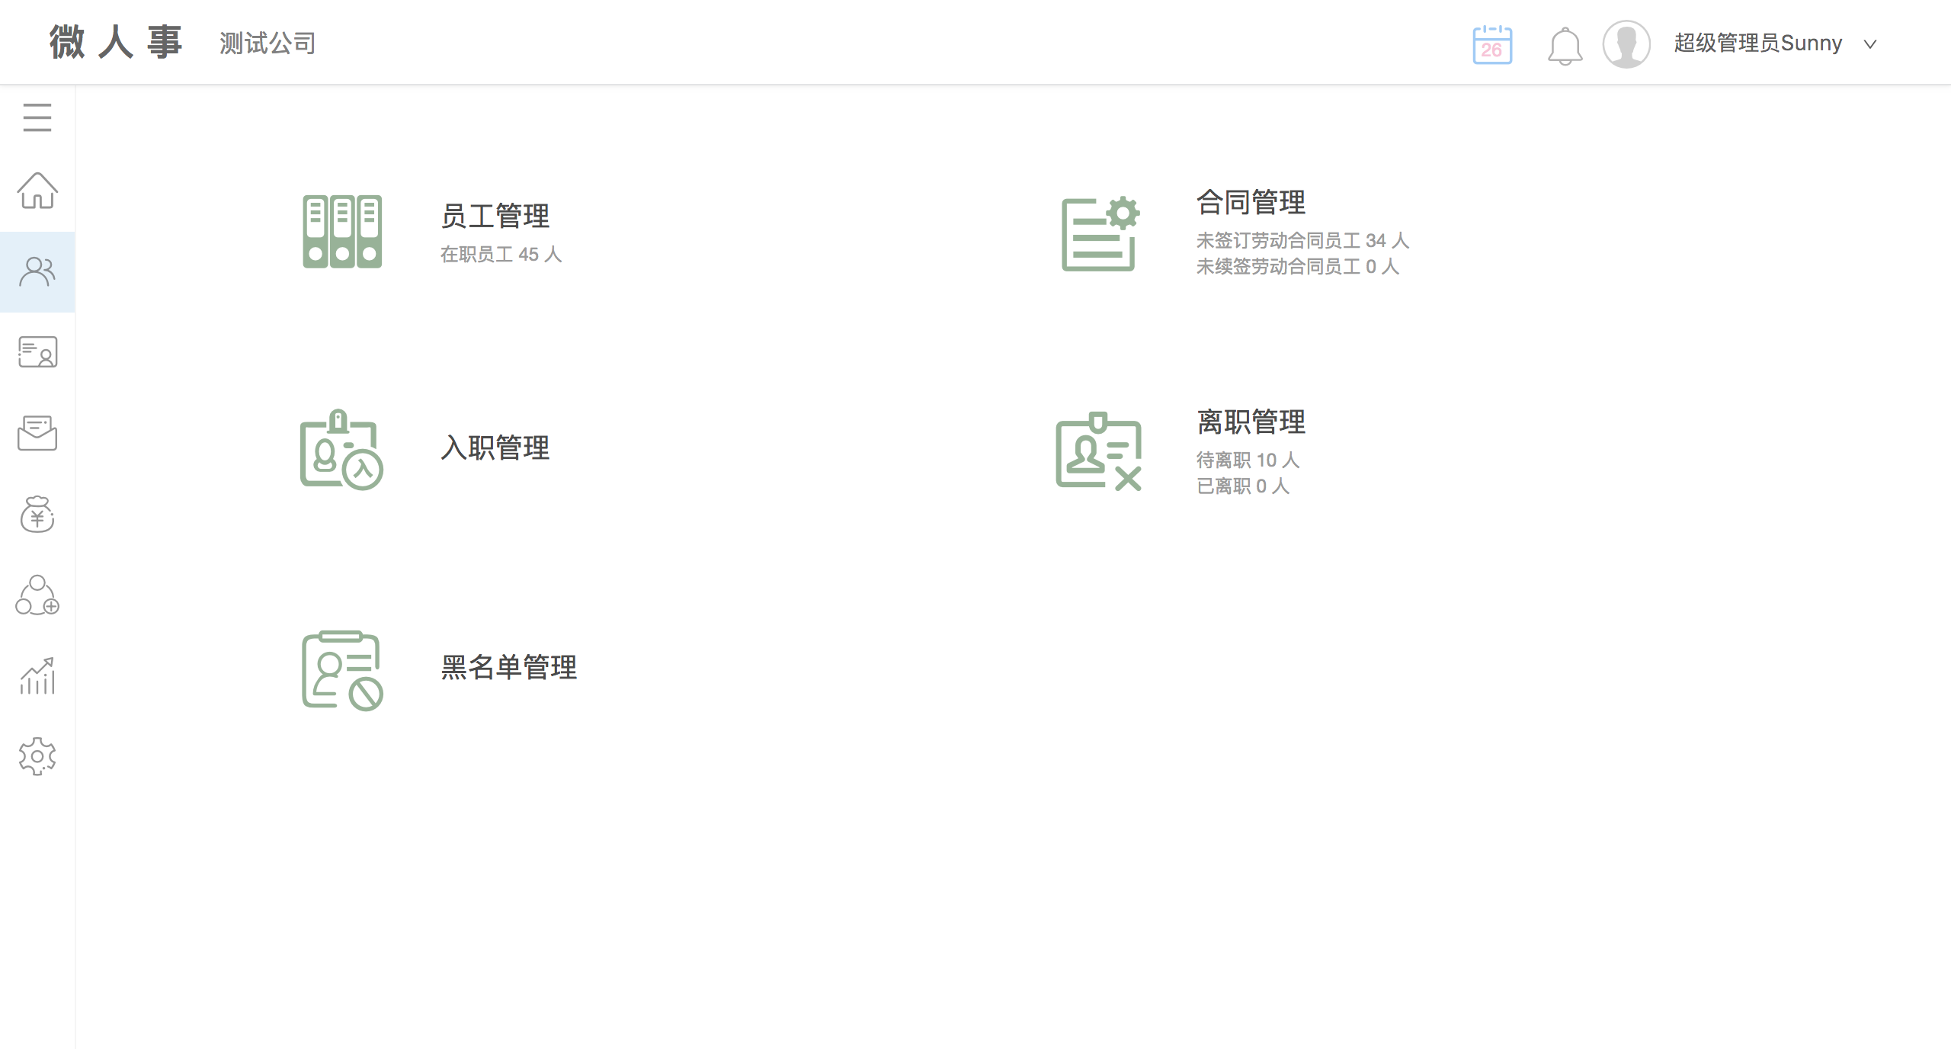The image size is (1951, 1049).
Task: Open 离职管理 resignation management
Action: (1251, 422)
